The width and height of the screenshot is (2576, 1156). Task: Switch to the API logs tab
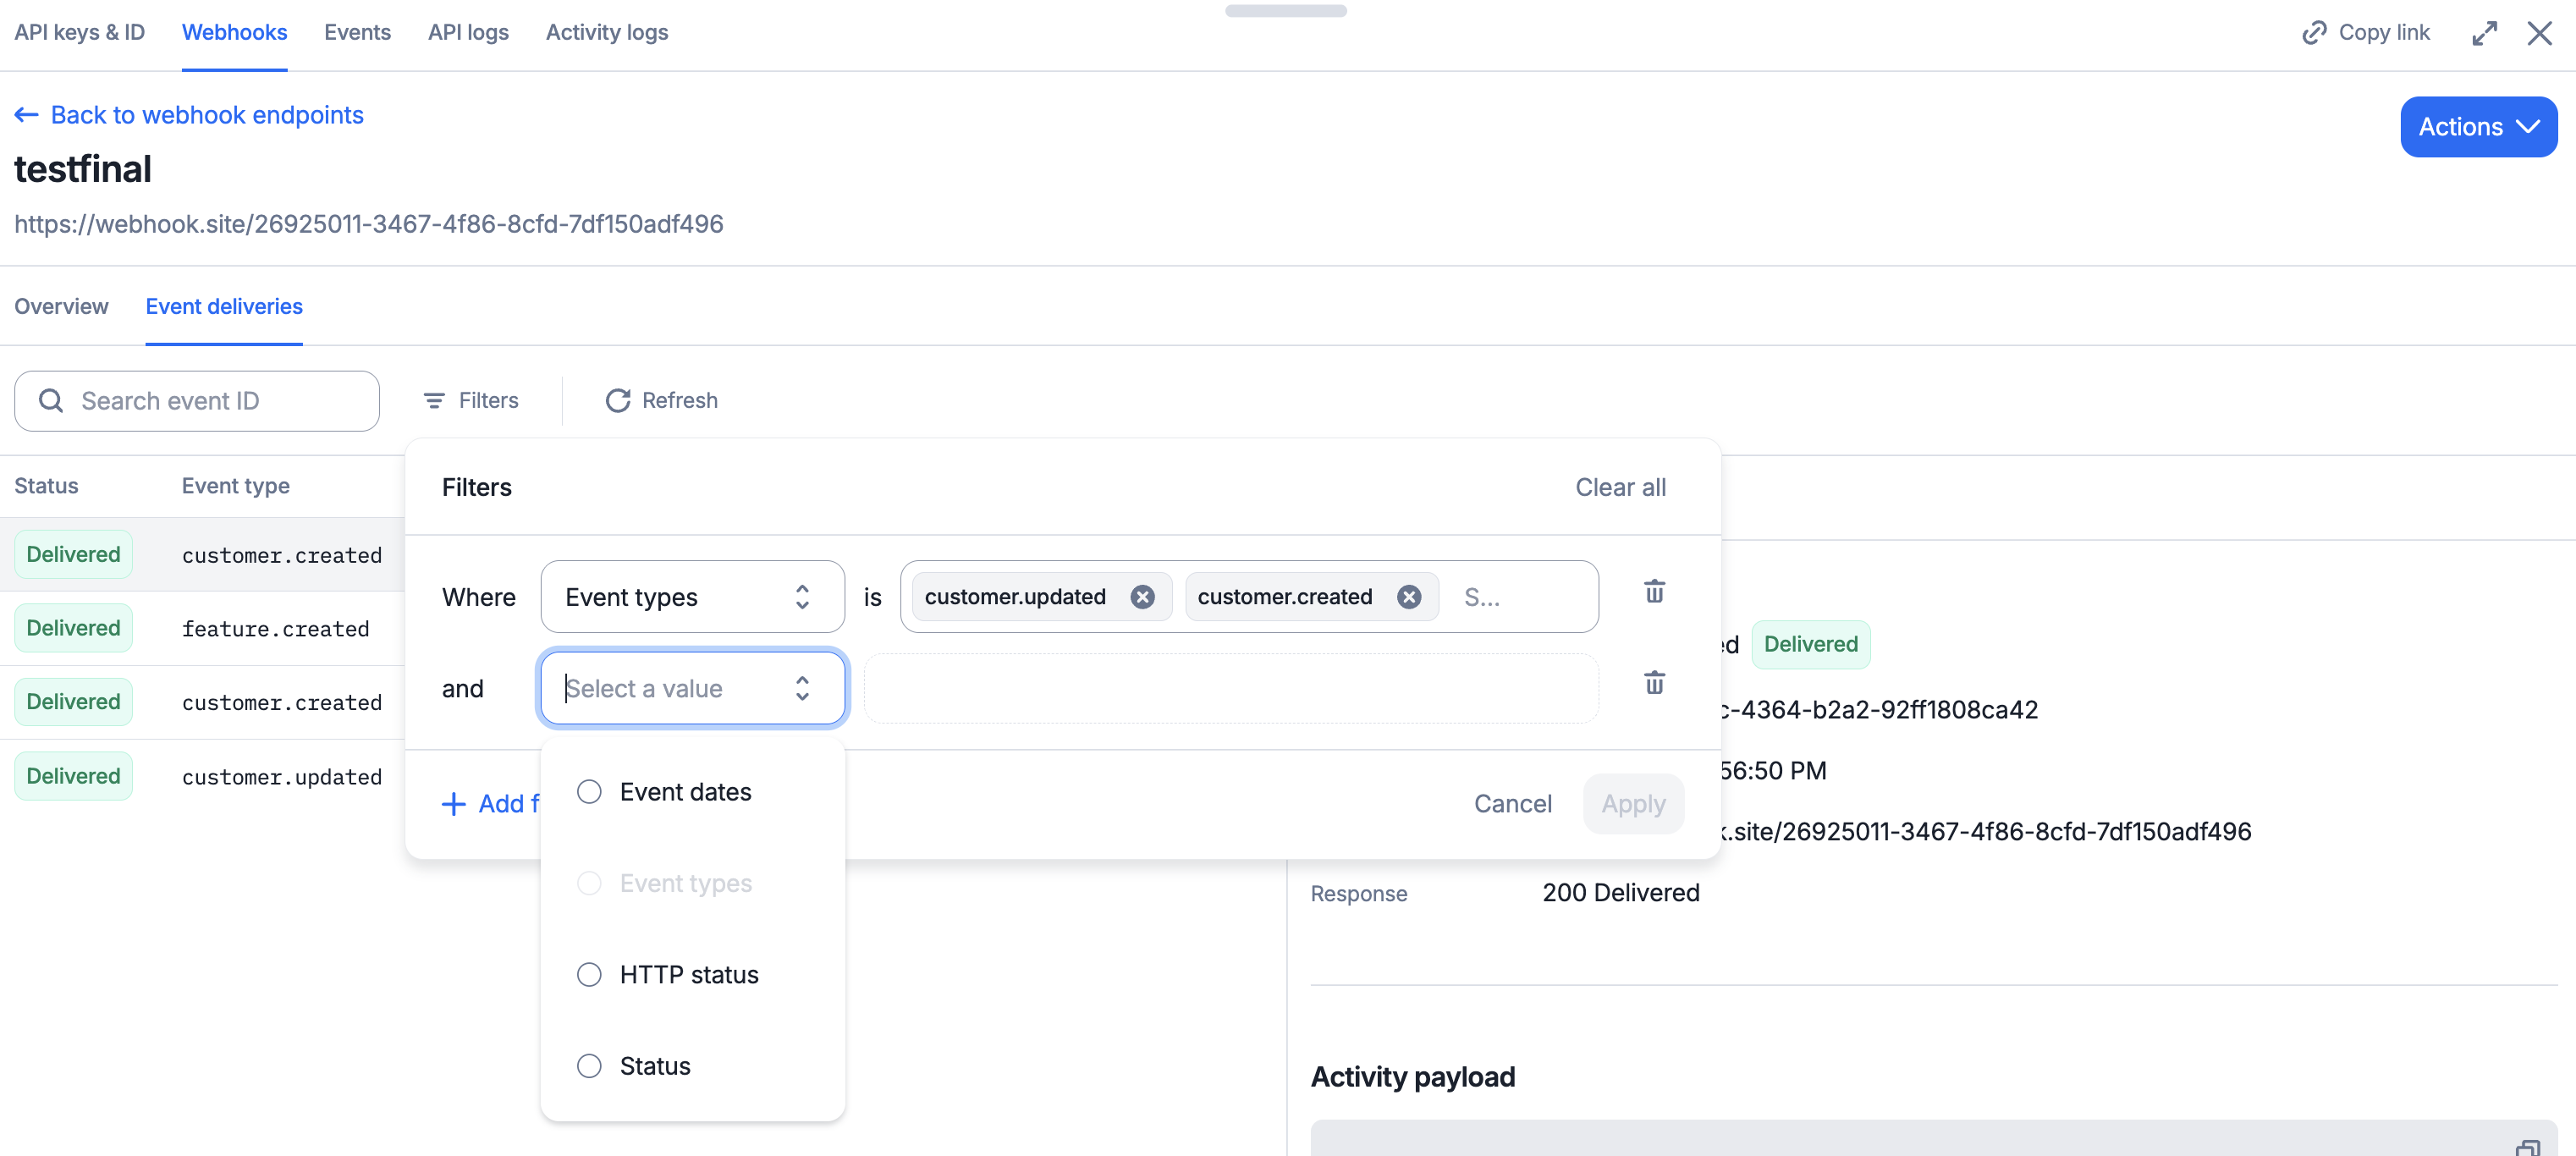pyautogui.click(x=468, y=33)
